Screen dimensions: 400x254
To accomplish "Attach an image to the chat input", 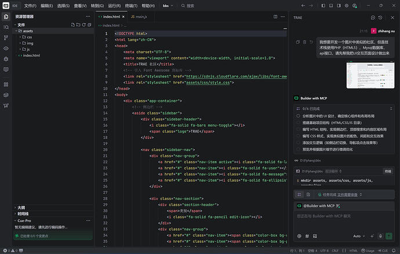I will [315, 236].
